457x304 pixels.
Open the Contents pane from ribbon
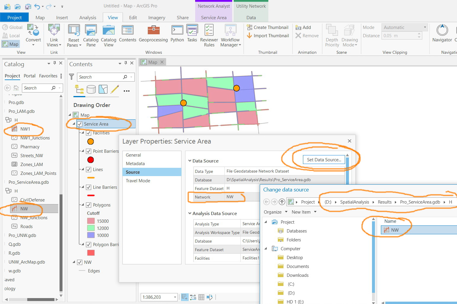pyautogui.click(x=128, y=33)
